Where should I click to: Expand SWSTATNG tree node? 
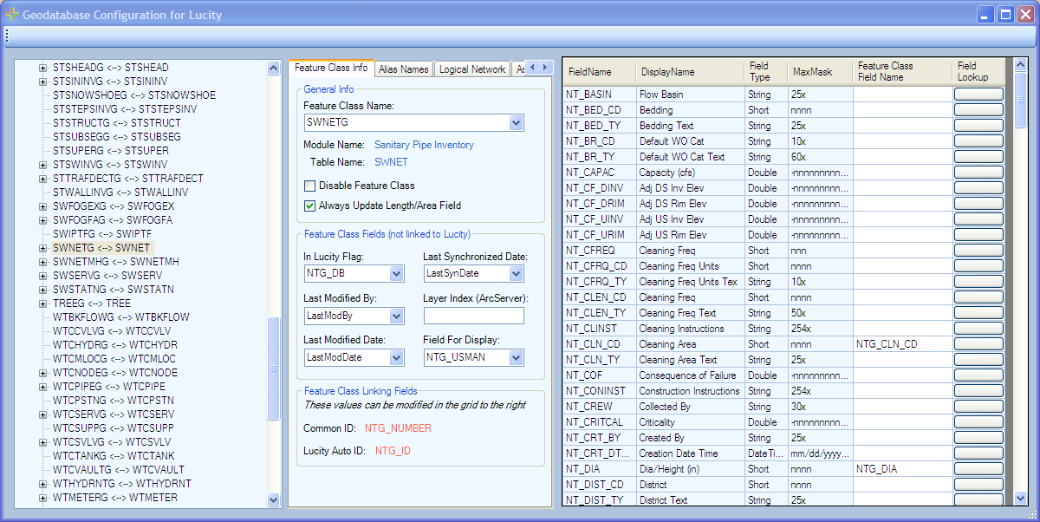(x=43, y=290)
